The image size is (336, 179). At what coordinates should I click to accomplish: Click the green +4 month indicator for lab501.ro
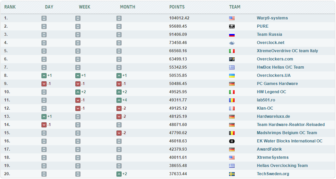tap(119, 100)
